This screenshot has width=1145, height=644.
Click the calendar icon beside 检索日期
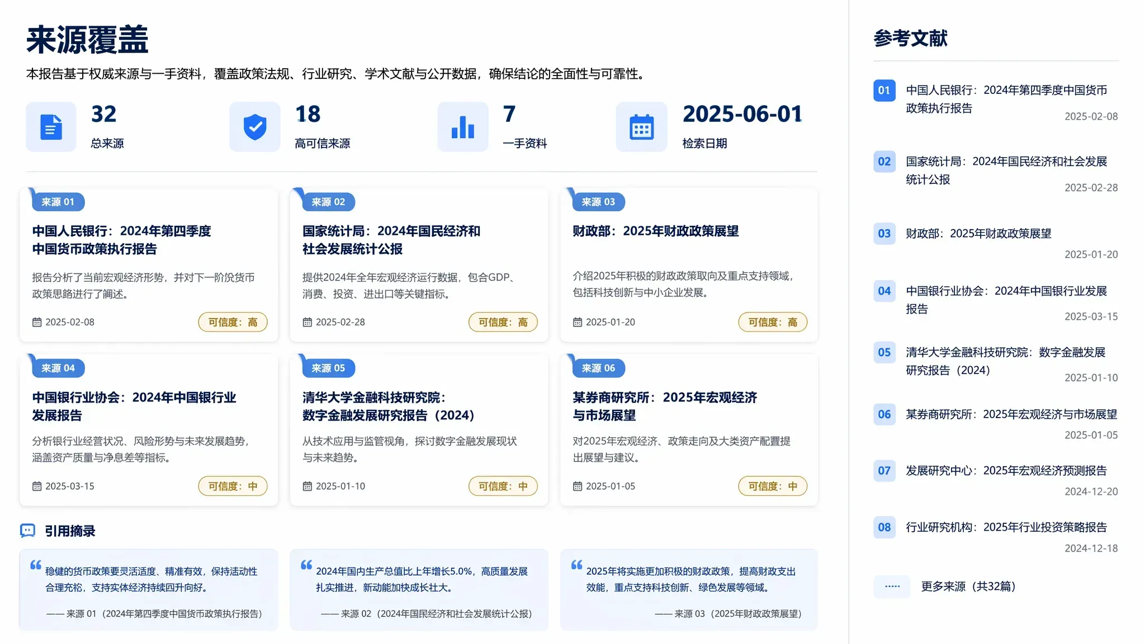pyautogui.click(x=641, y=127)
